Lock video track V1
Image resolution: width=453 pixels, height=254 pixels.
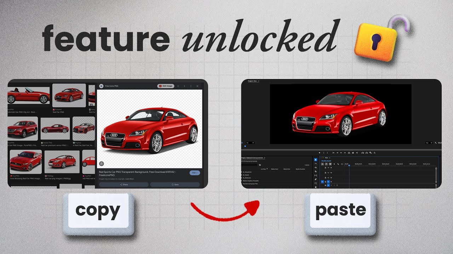point(325,182)
